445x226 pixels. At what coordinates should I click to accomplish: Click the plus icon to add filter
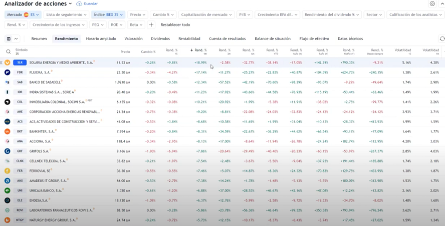tap(151, 24)
